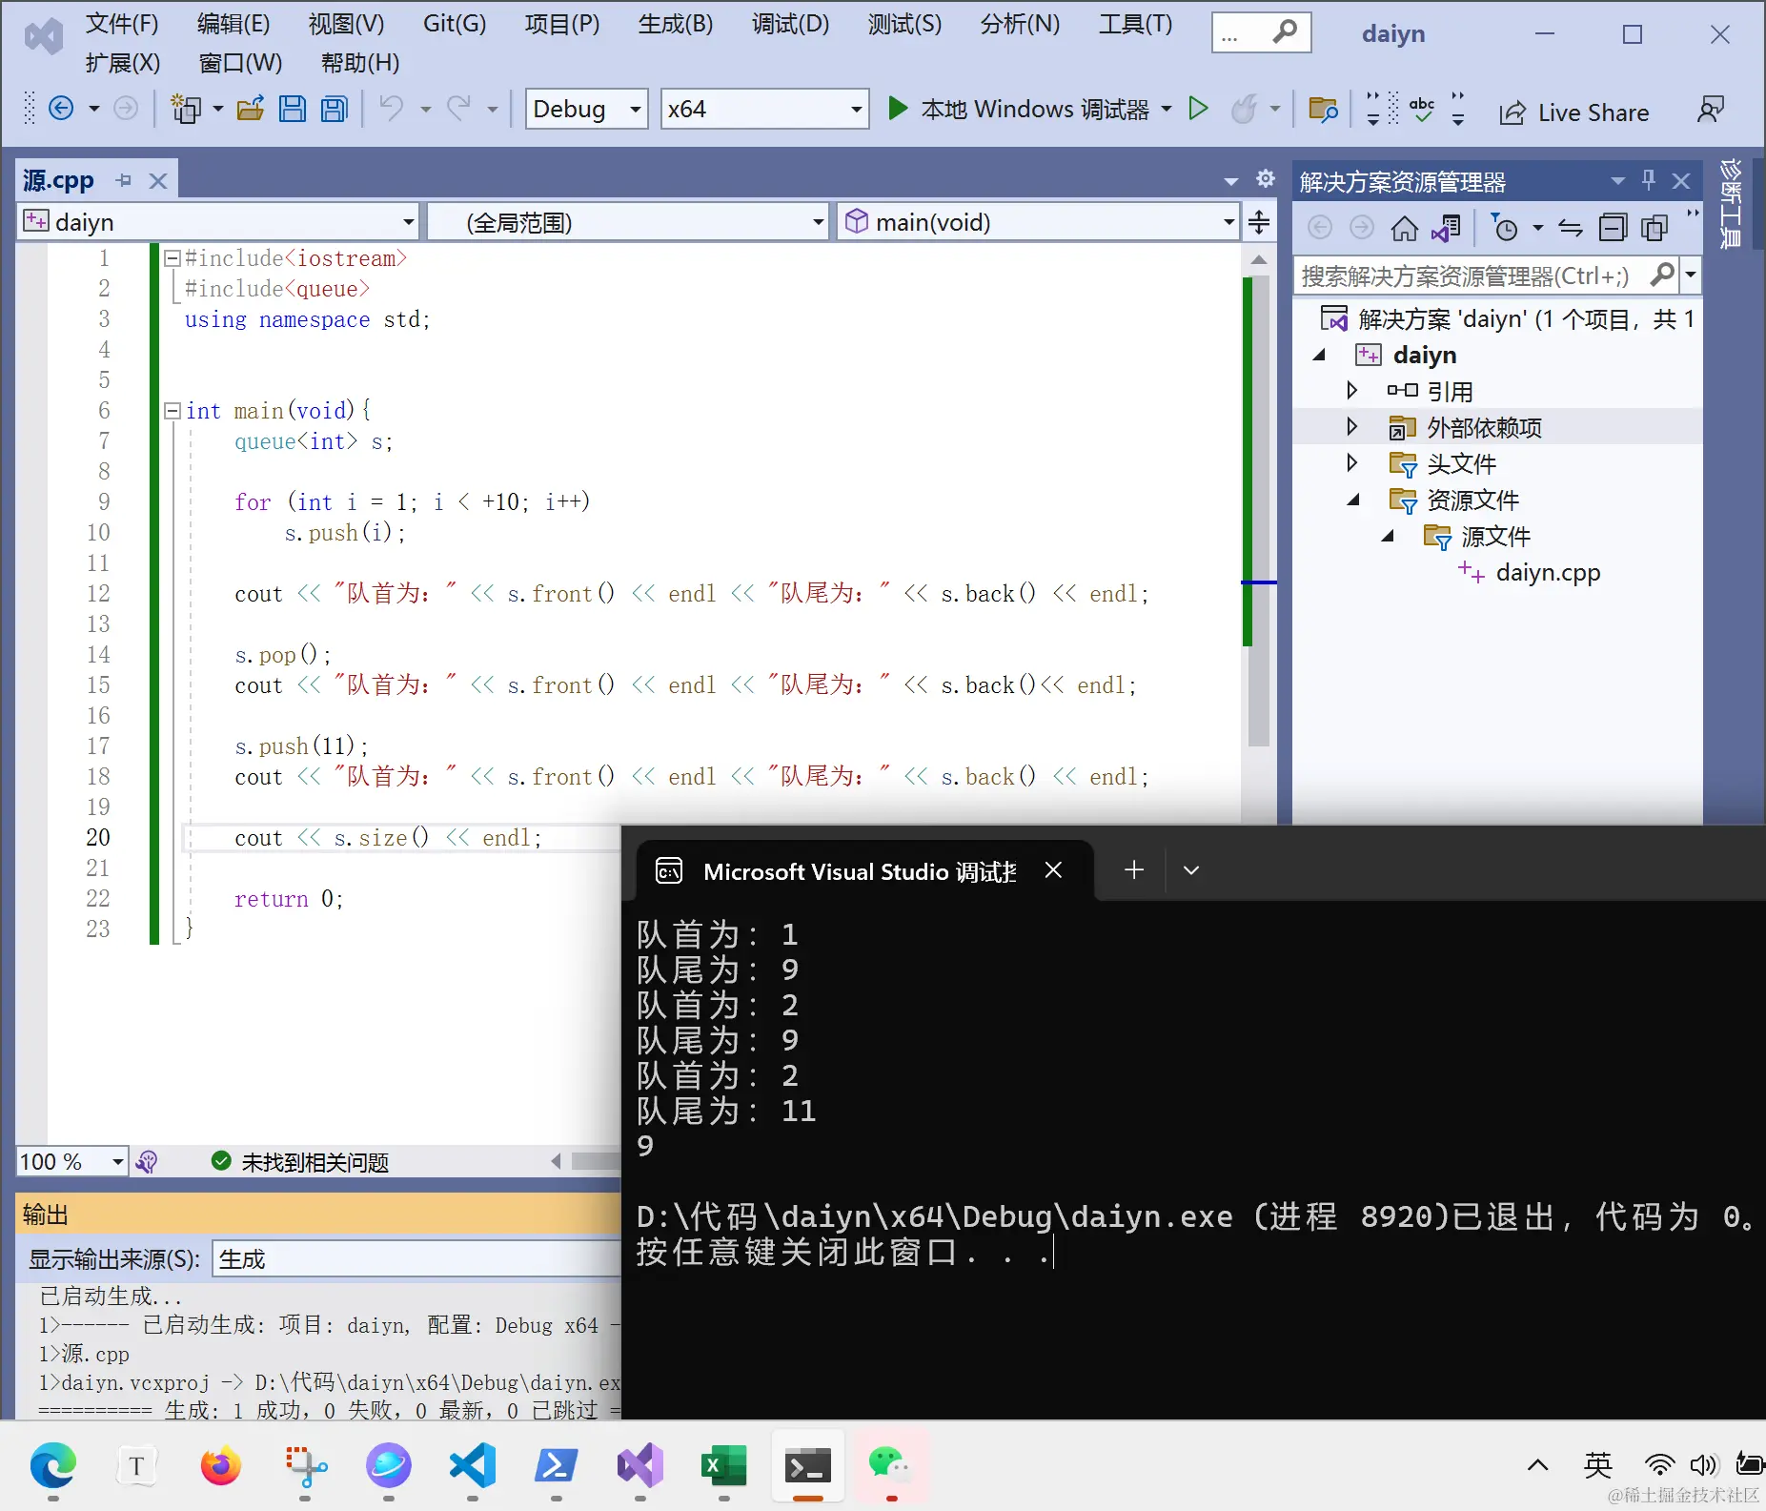Open the 诊断工具 side panel tab
This screenshot has height=1511, width=1766.
click(1732, 204)
